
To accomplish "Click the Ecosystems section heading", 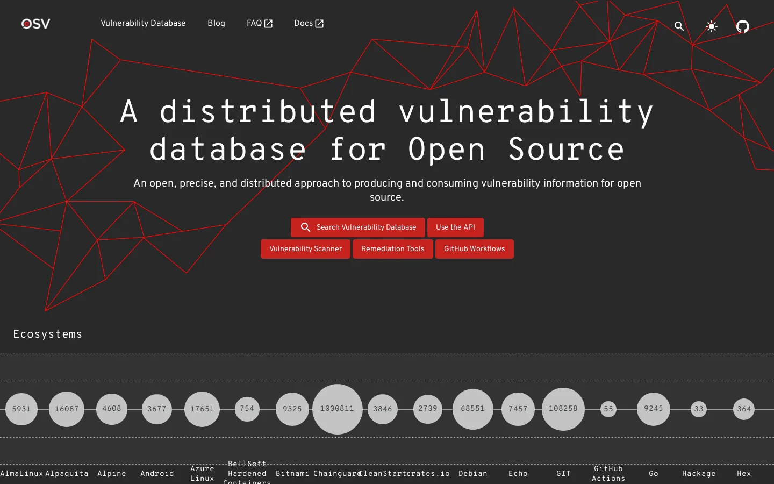I will click(x=48, y=334).
